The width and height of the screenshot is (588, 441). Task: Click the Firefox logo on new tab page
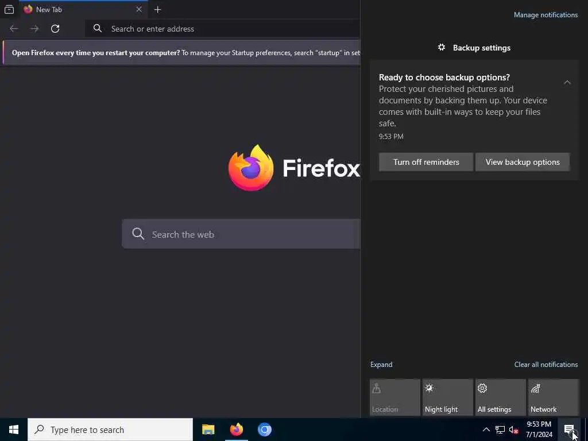click(251, 168)
